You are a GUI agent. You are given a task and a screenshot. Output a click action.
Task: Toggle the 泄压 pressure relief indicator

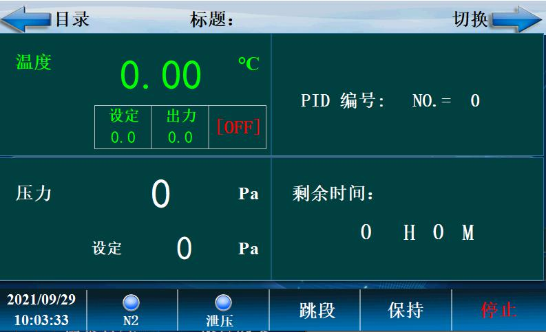222,303
